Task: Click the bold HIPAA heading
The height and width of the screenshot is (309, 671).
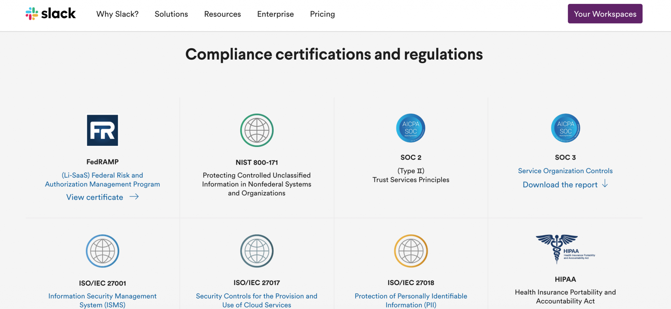Action: (566, 279)
